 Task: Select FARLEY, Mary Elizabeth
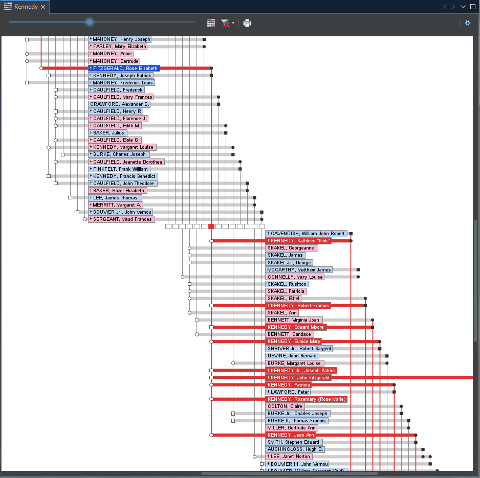[x=118, y=47]
